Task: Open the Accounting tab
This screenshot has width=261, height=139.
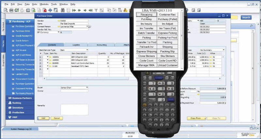Action: pyautogui.click(x=101, y=45)
